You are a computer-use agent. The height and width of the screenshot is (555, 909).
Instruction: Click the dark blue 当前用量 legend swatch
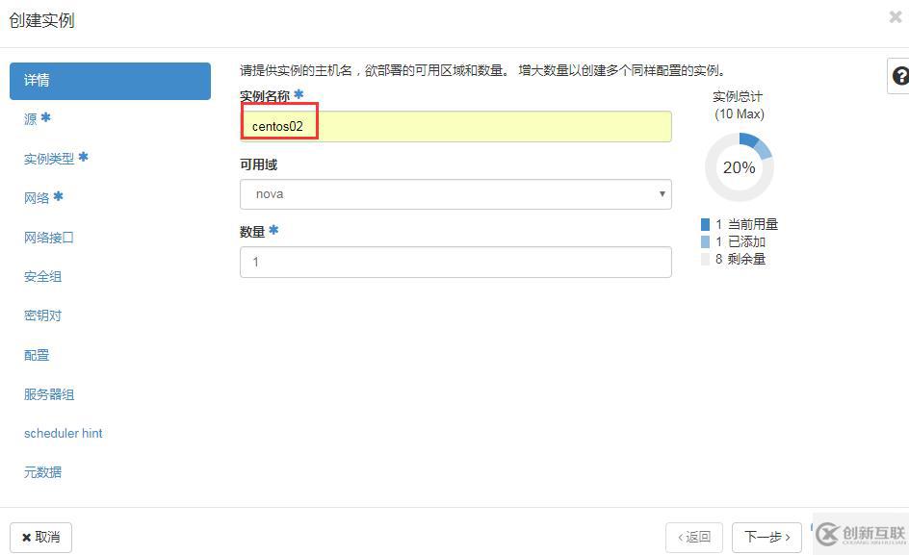(705, 224)
